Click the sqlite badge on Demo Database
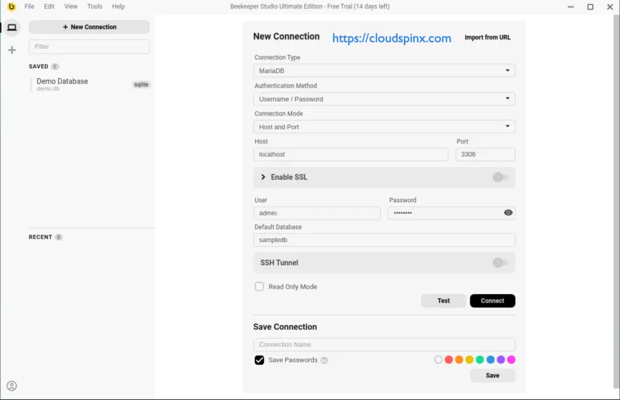 coord(141,85)
